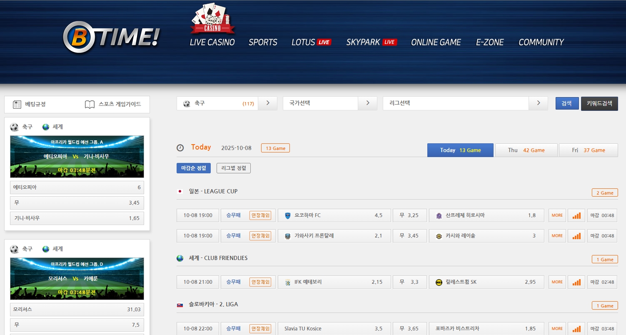Click the 키워드검색 keyword search button
Image resolution: width=626 pixels, height=335 pixels.
coord(599,103)
